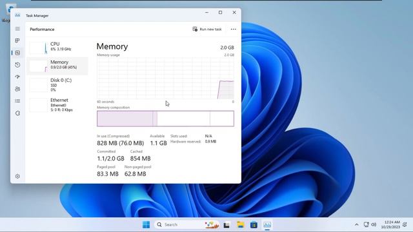Show hidden system tray icons chevron
This screenshot has width=413, height=232.
pyautogui.click(x=357, y=225)
